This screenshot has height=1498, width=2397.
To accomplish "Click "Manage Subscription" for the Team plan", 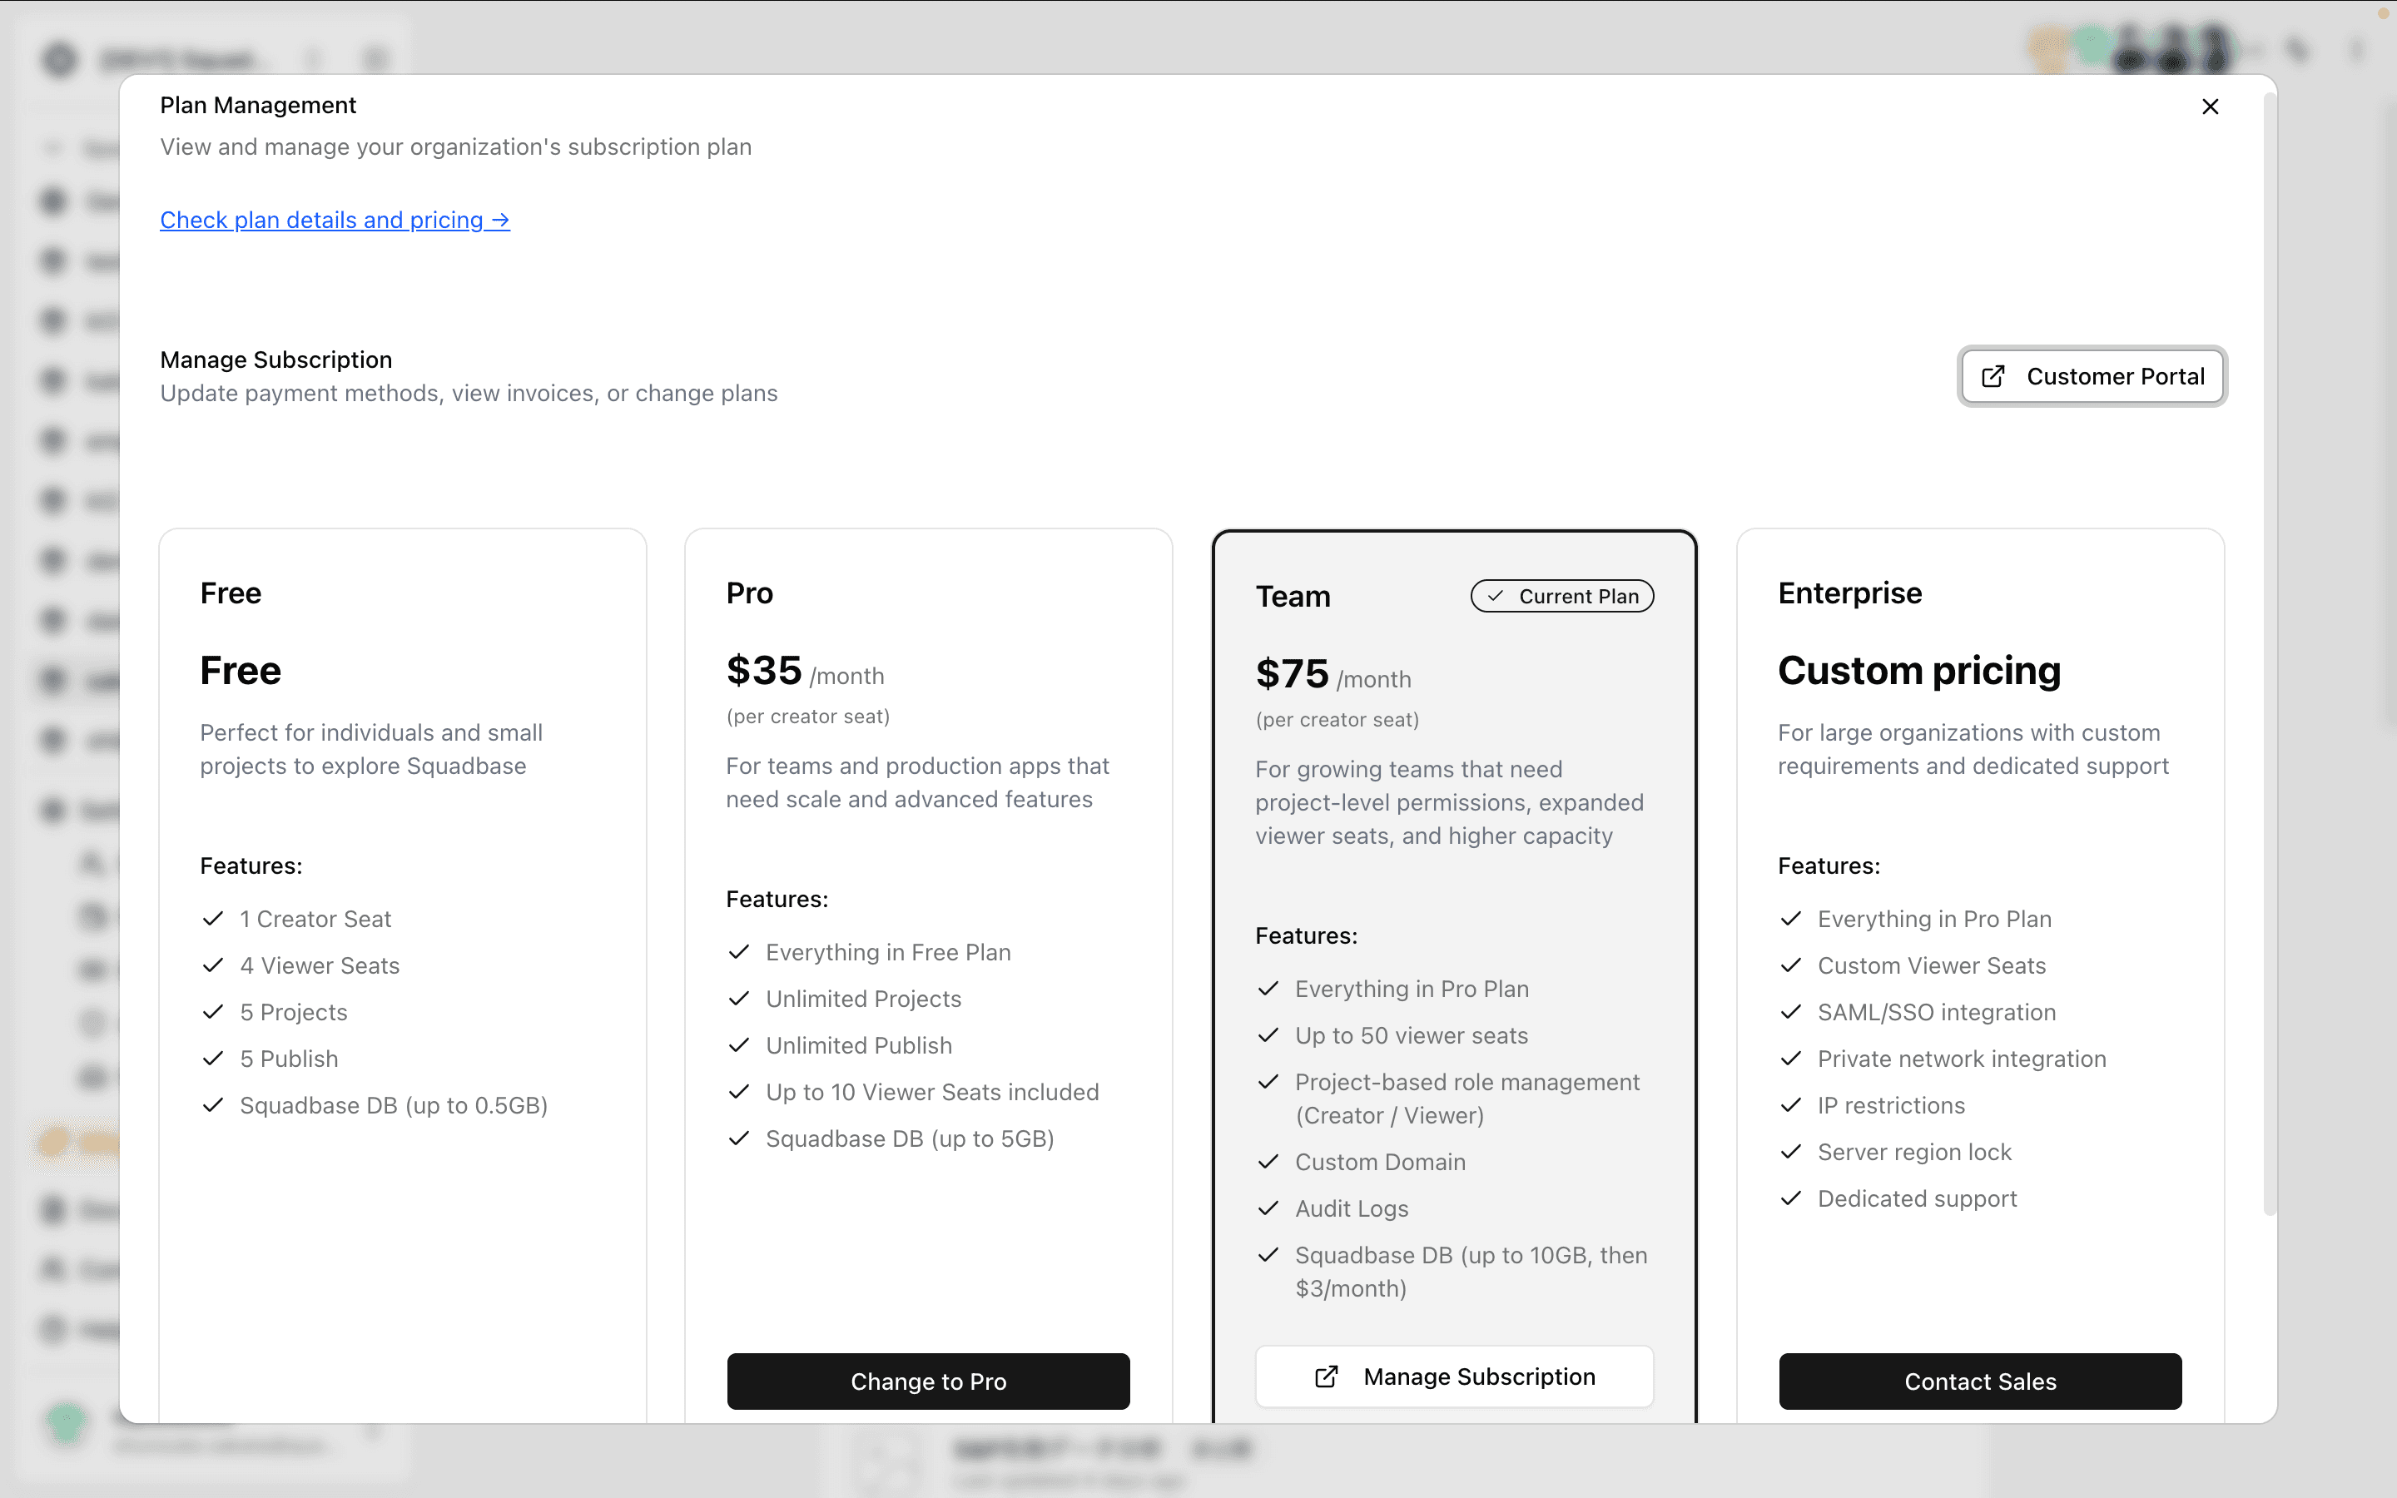I will click(1453, 1376).
